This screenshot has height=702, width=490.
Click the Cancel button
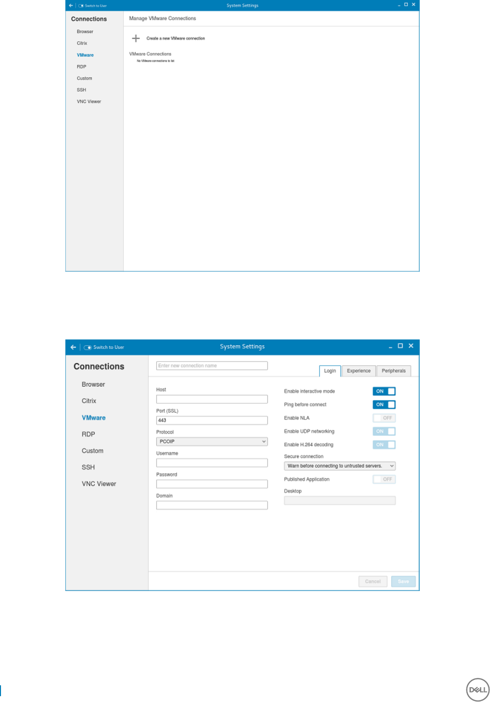tap(373, 582)
